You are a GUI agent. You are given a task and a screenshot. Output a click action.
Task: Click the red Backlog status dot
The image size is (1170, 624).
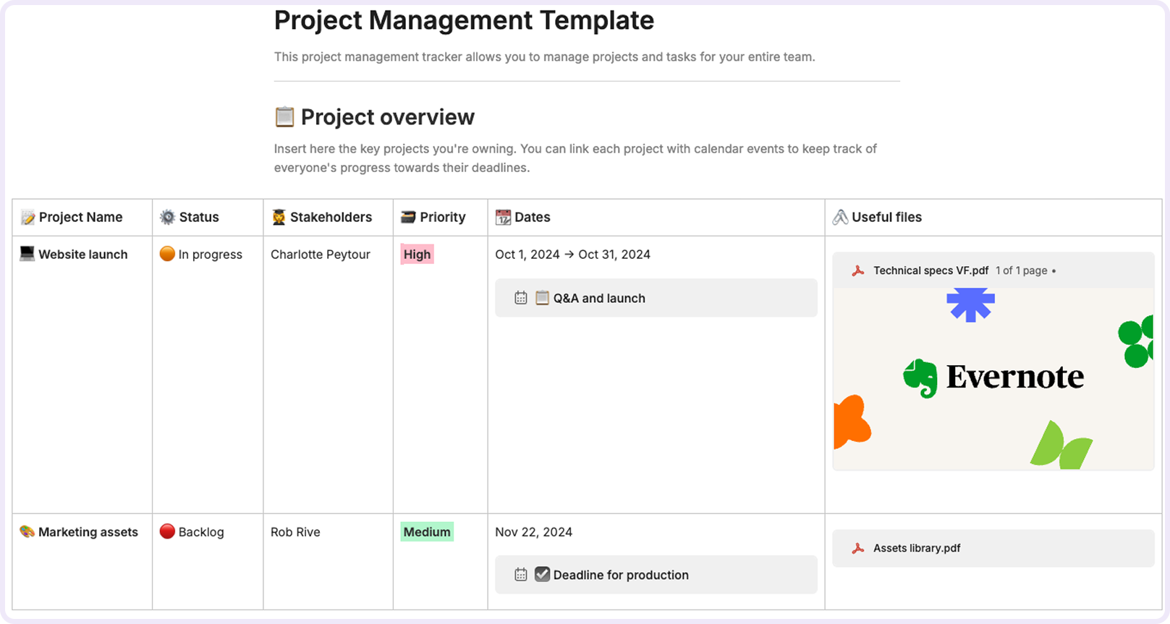click(167, 531)
